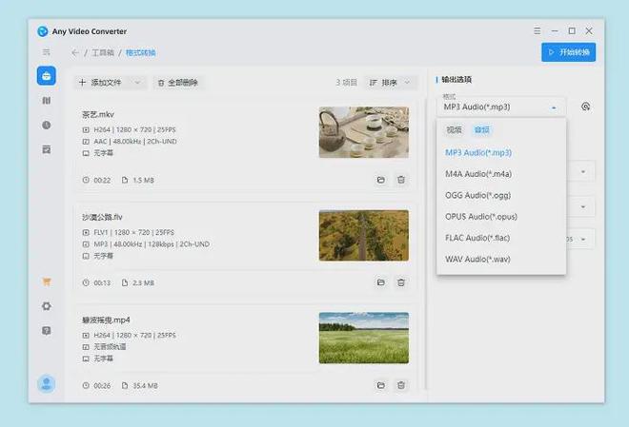
Task: Open settings gear in left sidebar
Action: click(46, 306)
